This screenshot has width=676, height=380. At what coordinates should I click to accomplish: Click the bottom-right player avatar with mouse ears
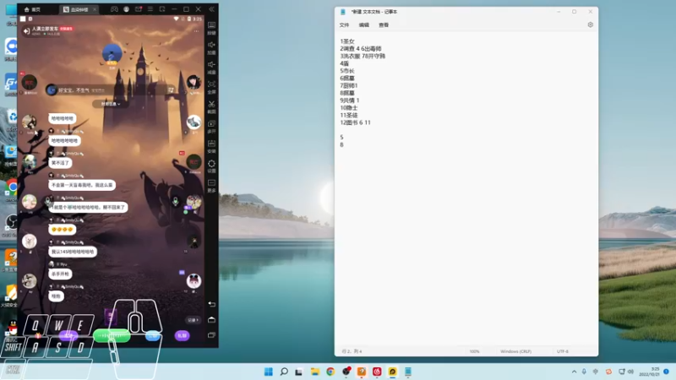(194, 281)
